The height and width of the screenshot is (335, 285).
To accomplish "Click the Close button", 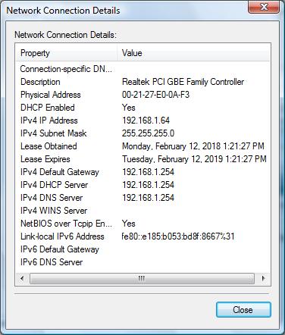I will [x=243, y=310].
